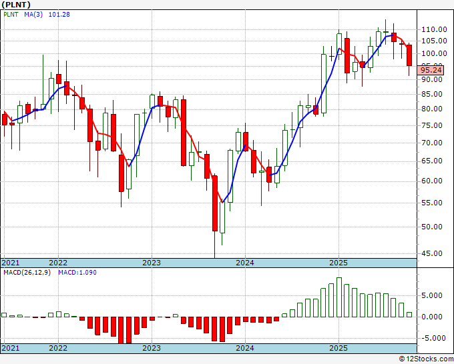The height and width of the screenshot is (364, 454).
Task: Click the 50.00 price axis label
Action: point(432,227)
